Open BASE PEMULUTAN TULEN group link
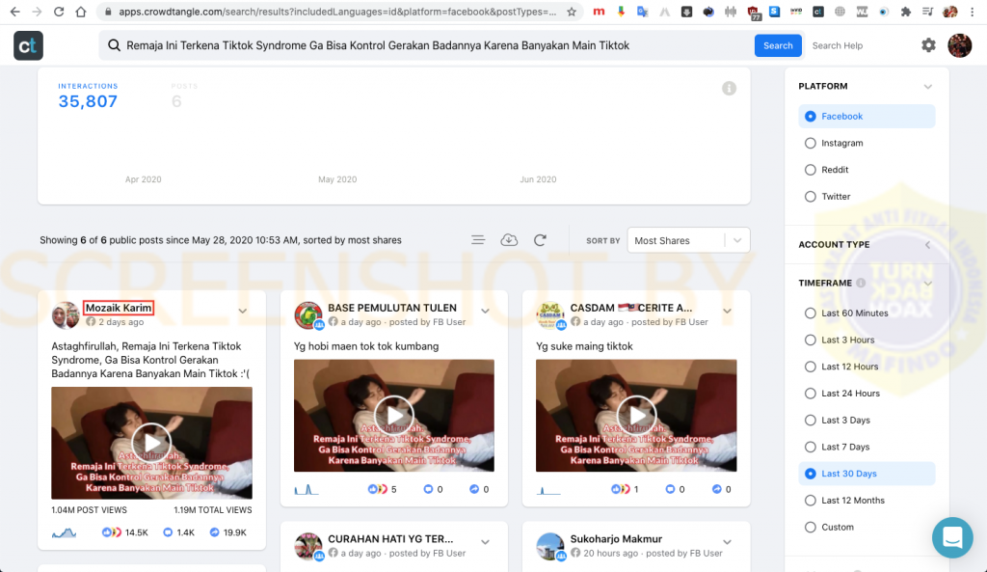The image size is (987, 572). [x=392, y=308]
